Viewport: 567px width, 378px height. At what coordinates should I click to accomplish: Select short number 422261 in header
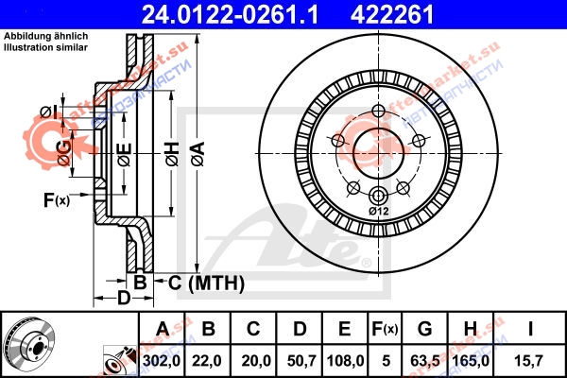coord(391,15)
